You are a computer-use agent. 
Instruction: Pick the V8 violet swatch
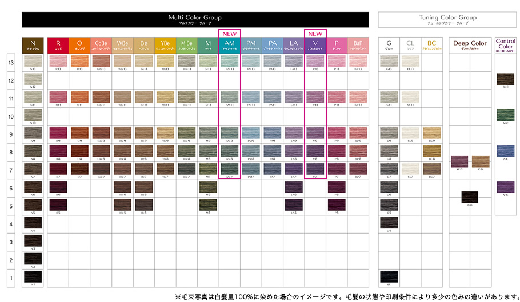[x=315, y=151]
